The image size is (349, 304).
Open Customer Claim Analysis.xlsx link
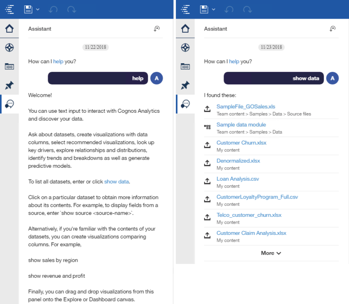point(251,233)
